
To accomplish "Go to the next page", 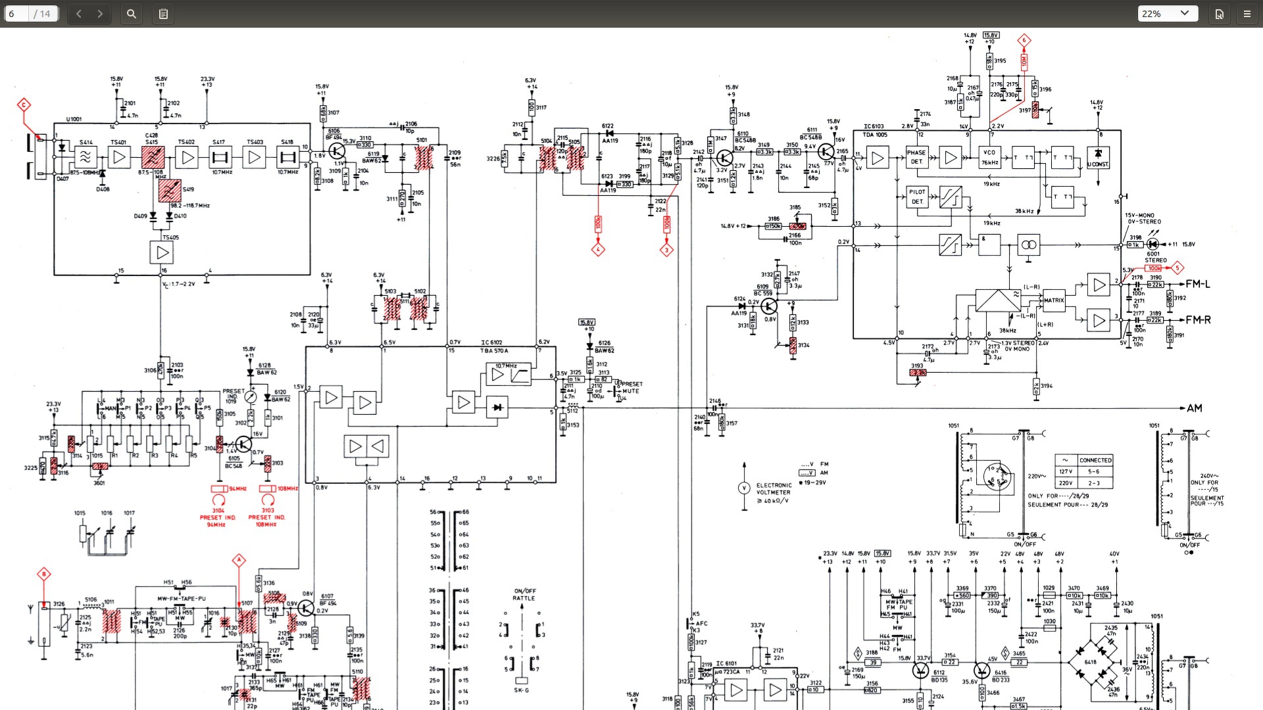I will (100, 14).
